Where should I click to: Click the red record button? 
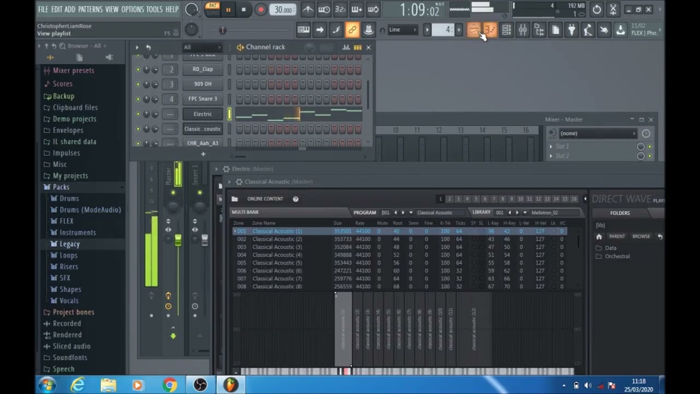pyautogui.click(x=261, y=9)
